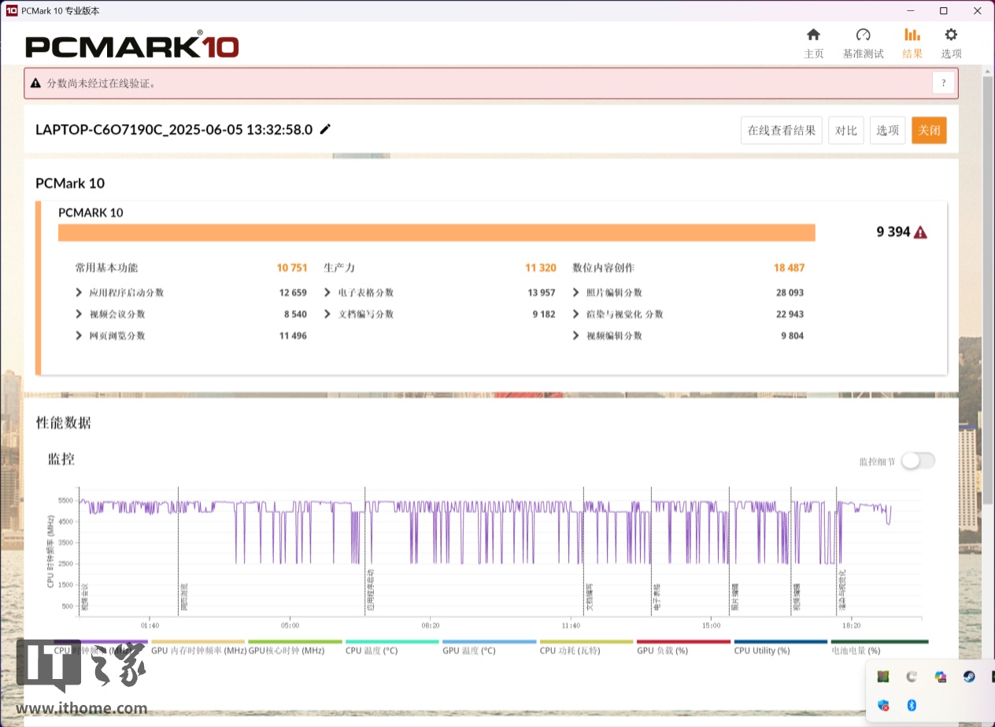The height and width of the screenshot is (727, 995).
Task: Click the question mark help button
Action: (x=943, y=83)
